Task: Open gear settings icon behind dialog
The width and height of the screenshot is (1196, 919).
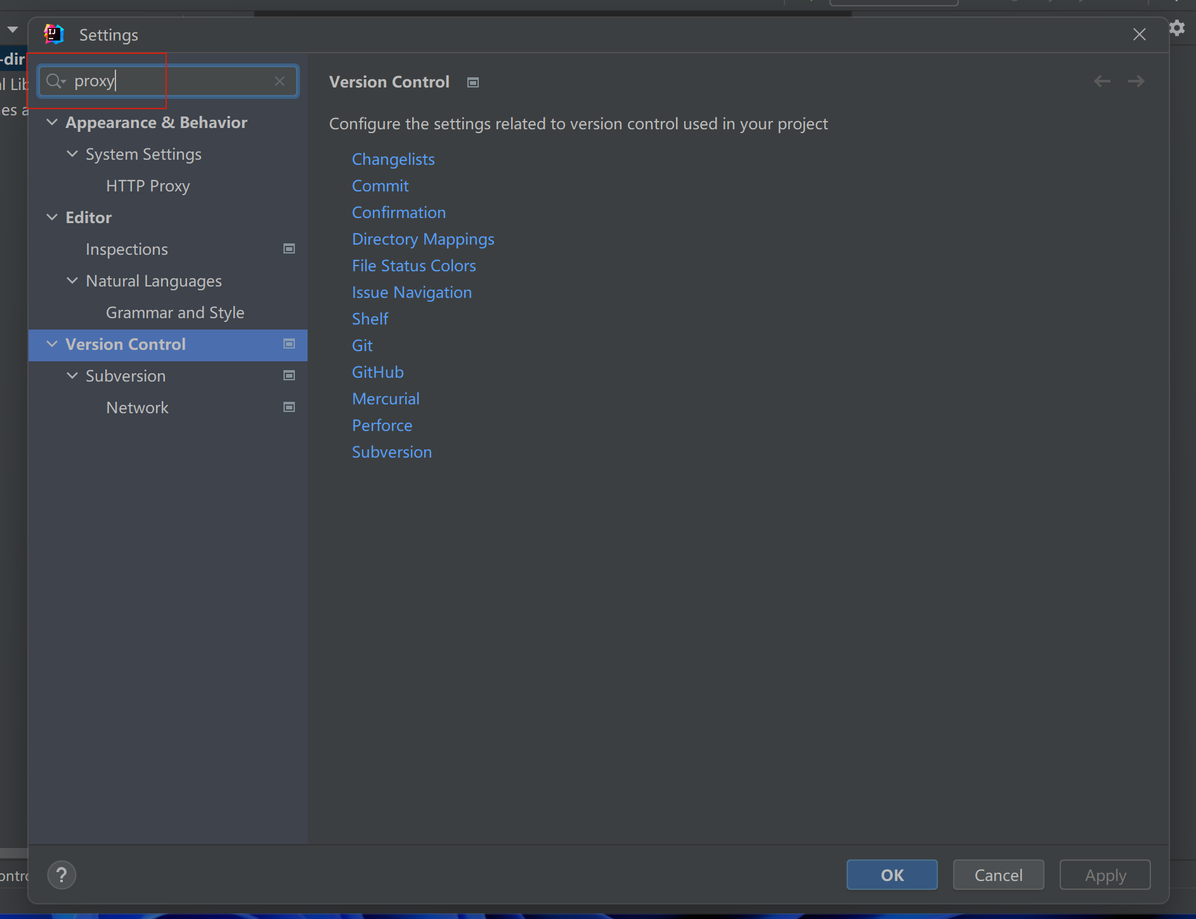Action: pyautogui.click(x=1178, y=28)
